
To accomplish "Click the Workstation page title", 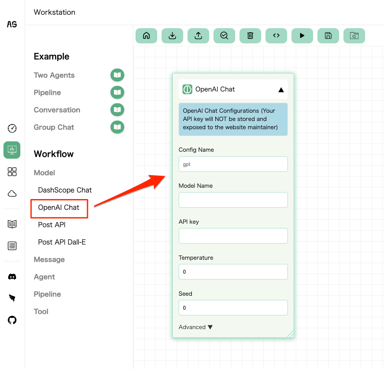I will [55, 12].
